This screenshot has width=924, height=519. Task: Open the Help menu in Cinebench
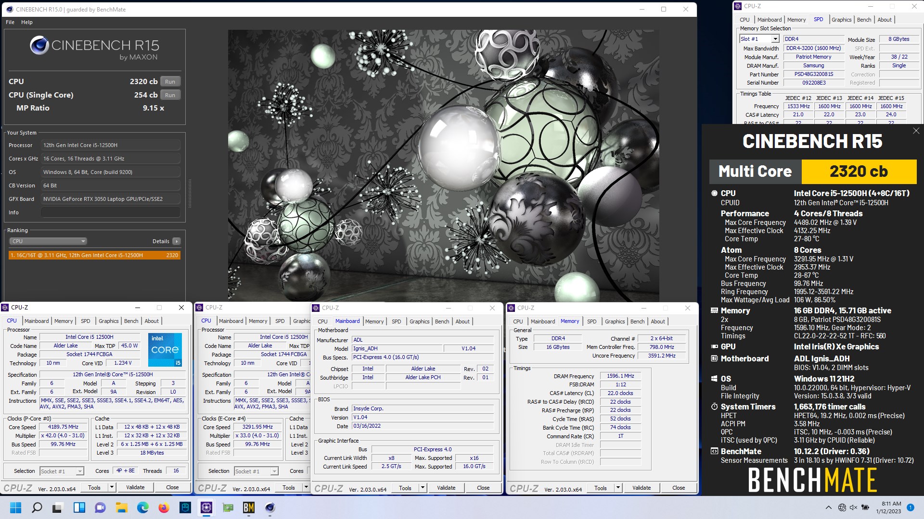(27, 22)
